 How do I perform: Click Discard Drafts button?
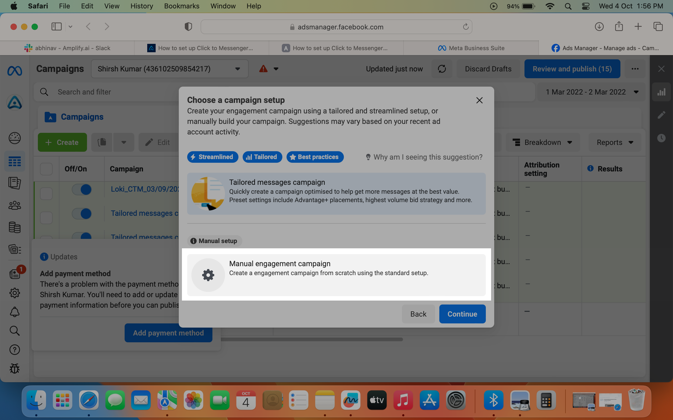488,69
